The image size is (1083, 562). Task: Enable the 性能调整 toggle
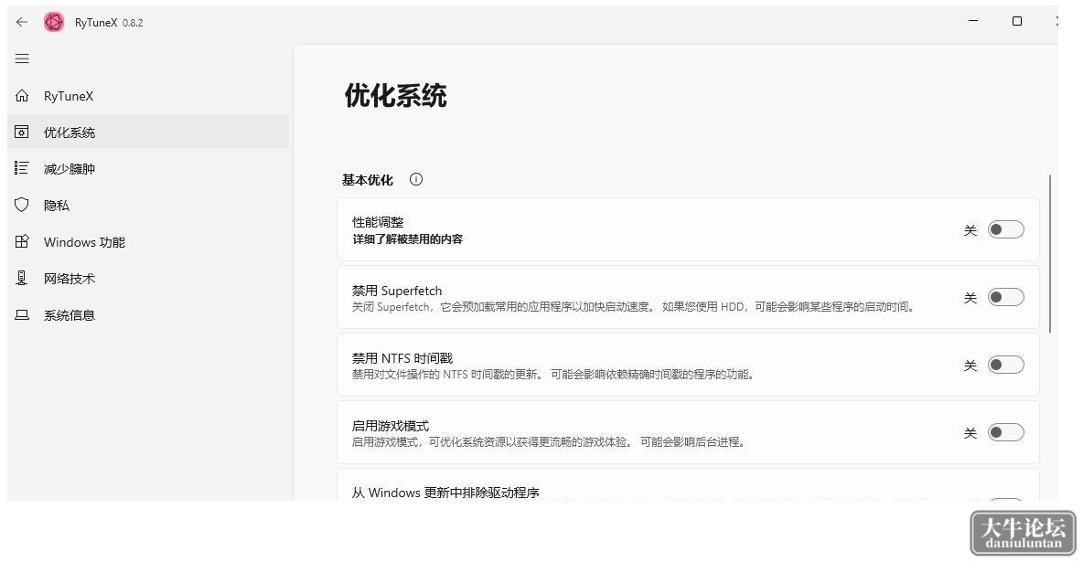(x=1005, y=230)
